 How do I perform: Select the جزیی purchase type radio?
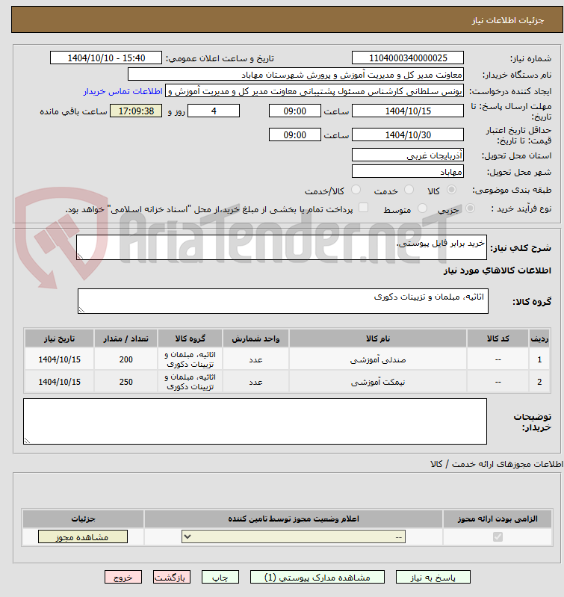tap(471, 208)
